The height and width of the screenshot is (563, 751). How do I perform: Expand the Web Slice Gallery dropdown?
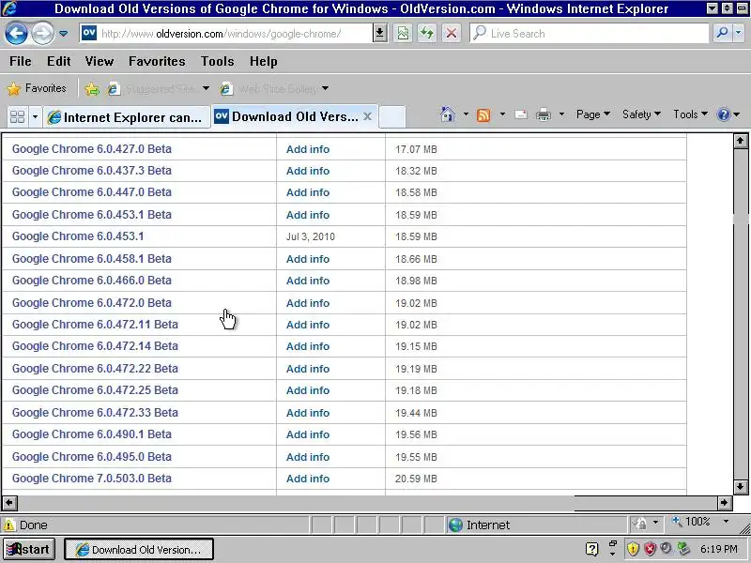point(325,88)
